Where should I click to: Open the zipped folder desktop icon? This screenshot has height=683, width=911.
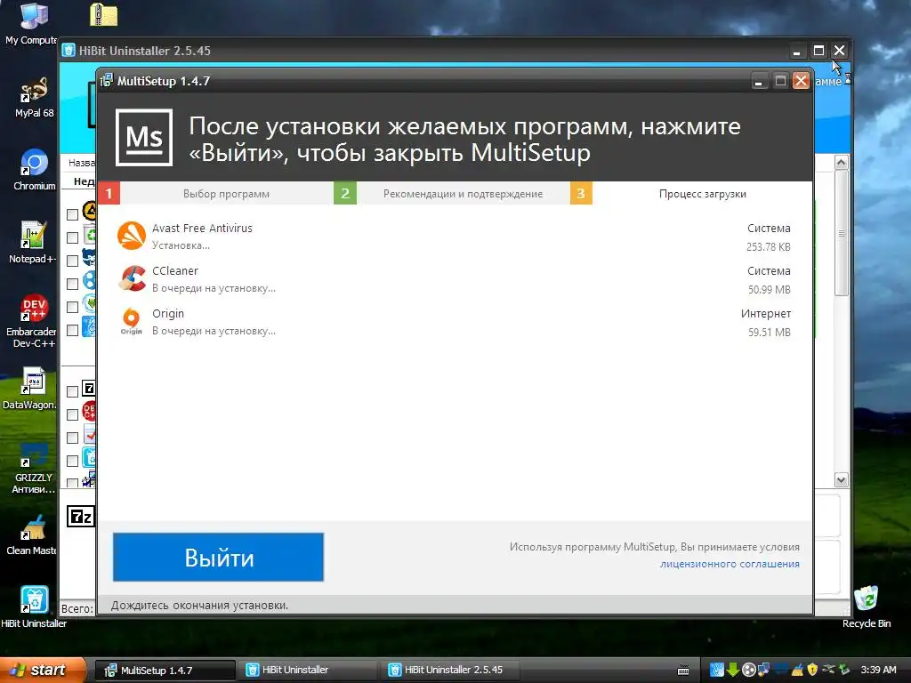pos(104,14)
